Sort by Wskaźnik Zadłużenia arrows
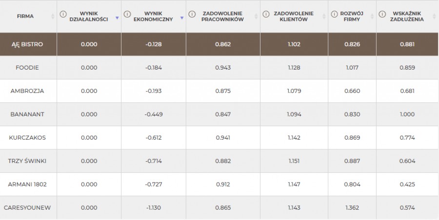The image size is (439, 220). tap(434, 17)
